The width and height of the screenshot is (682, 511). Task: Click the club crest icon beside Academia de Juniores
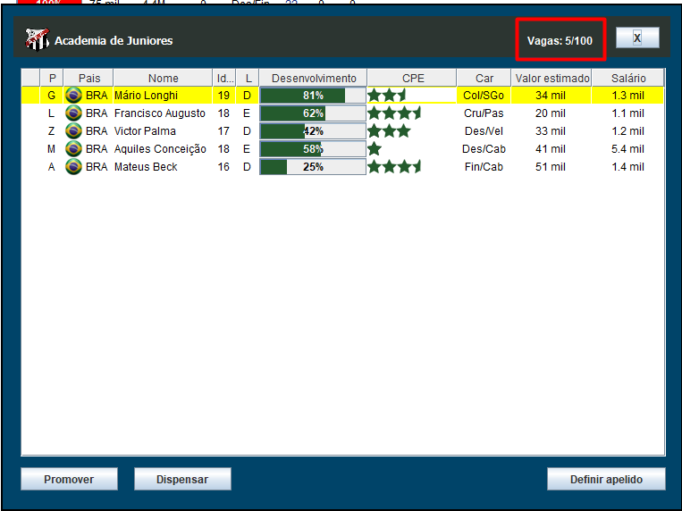coord(37,39)
